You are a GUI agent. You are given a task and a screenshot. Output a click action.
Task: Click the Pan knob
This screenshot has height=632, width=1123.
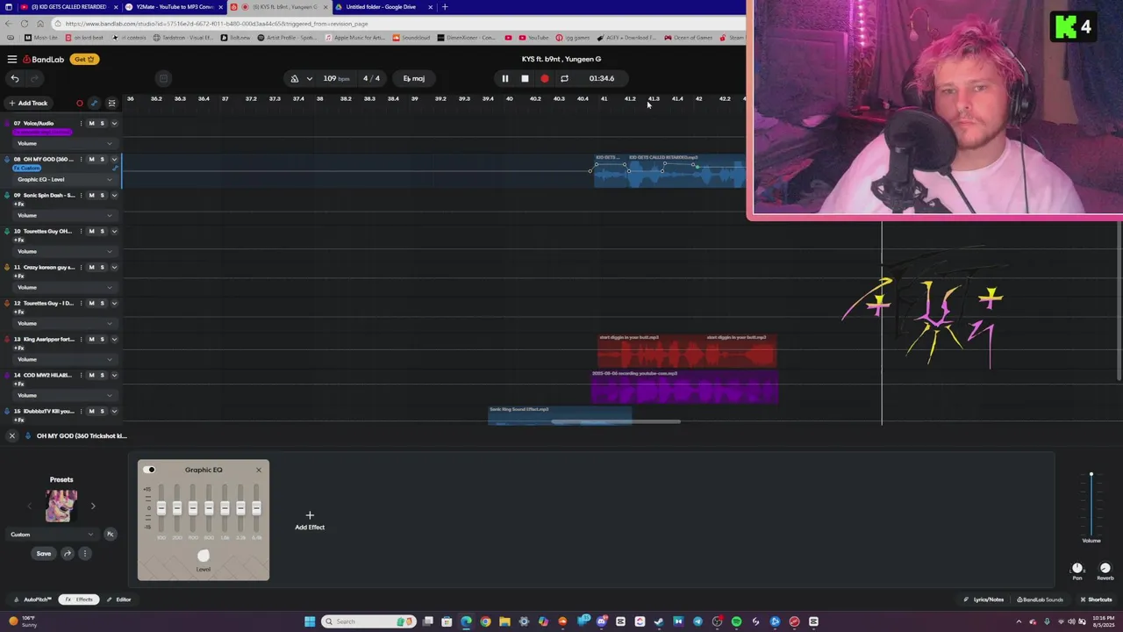click(1077, 568)
